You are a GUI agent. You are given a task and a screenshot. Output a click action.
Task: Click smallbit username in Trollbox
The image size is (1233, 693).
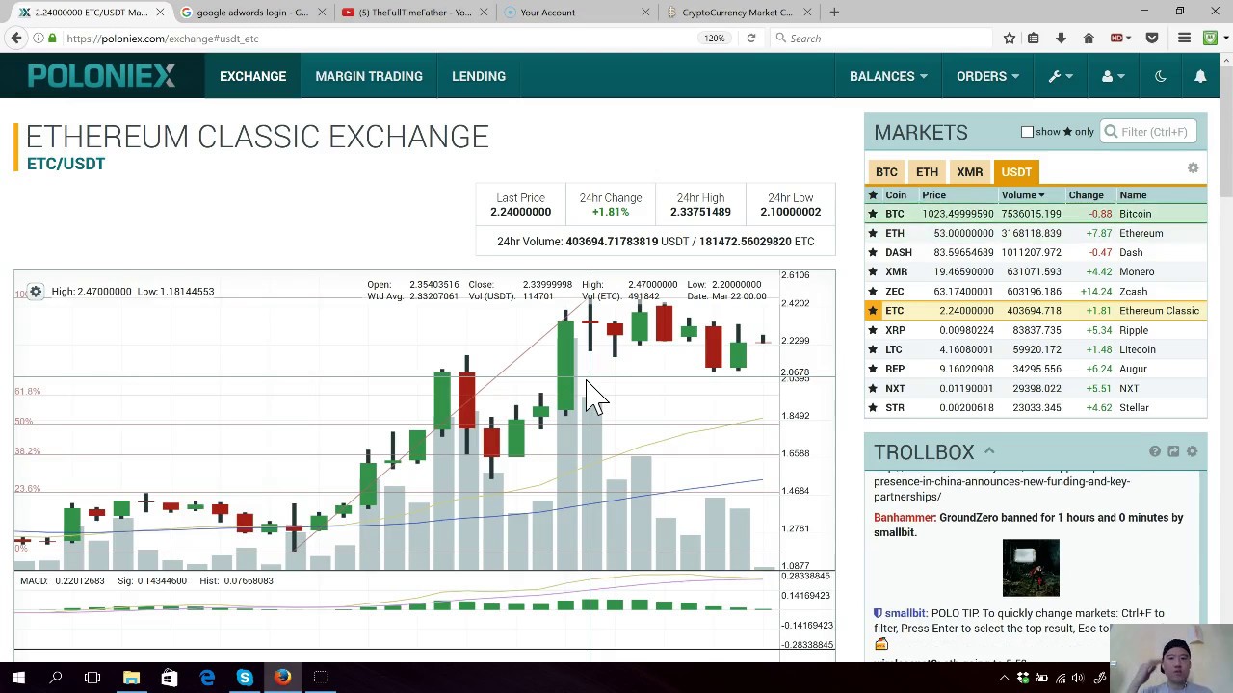[905, 613]
